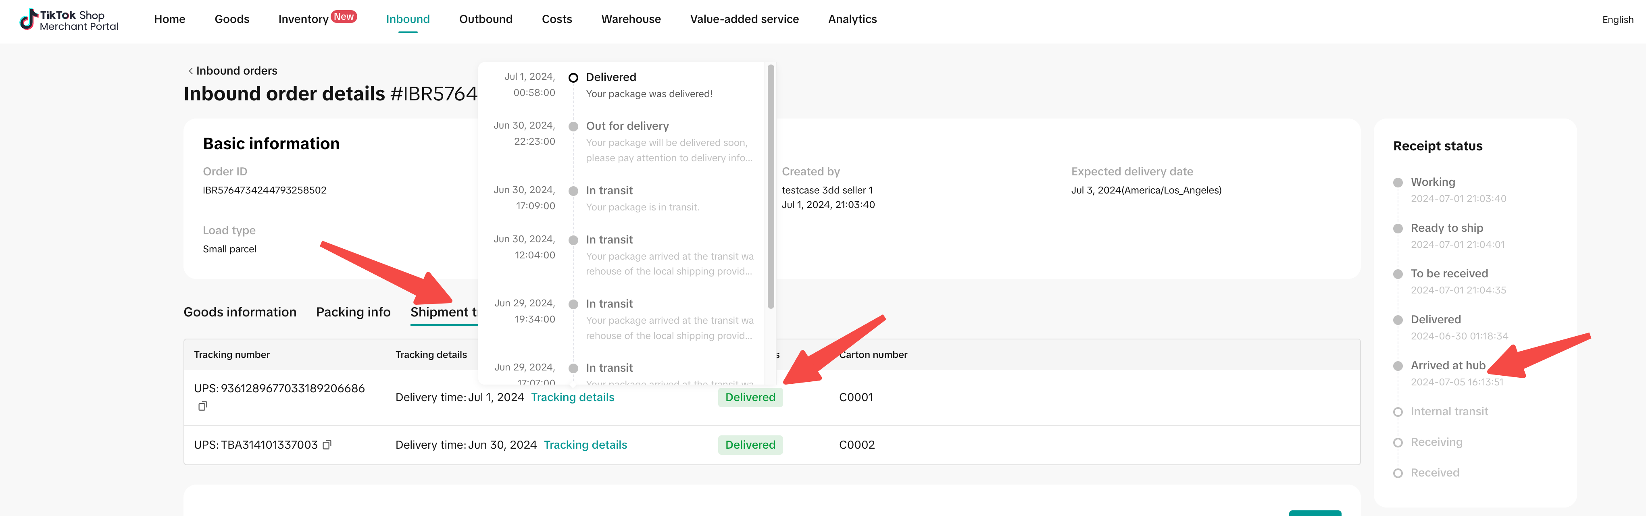
Task: Click the New badge on Inventory
Action: tap(344, 17)
